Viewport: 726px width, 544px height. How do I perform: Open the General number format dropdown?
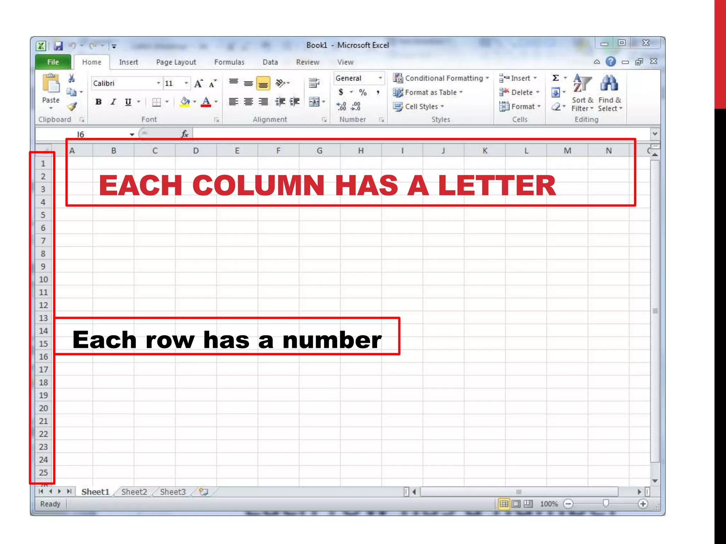coord(380,78)
